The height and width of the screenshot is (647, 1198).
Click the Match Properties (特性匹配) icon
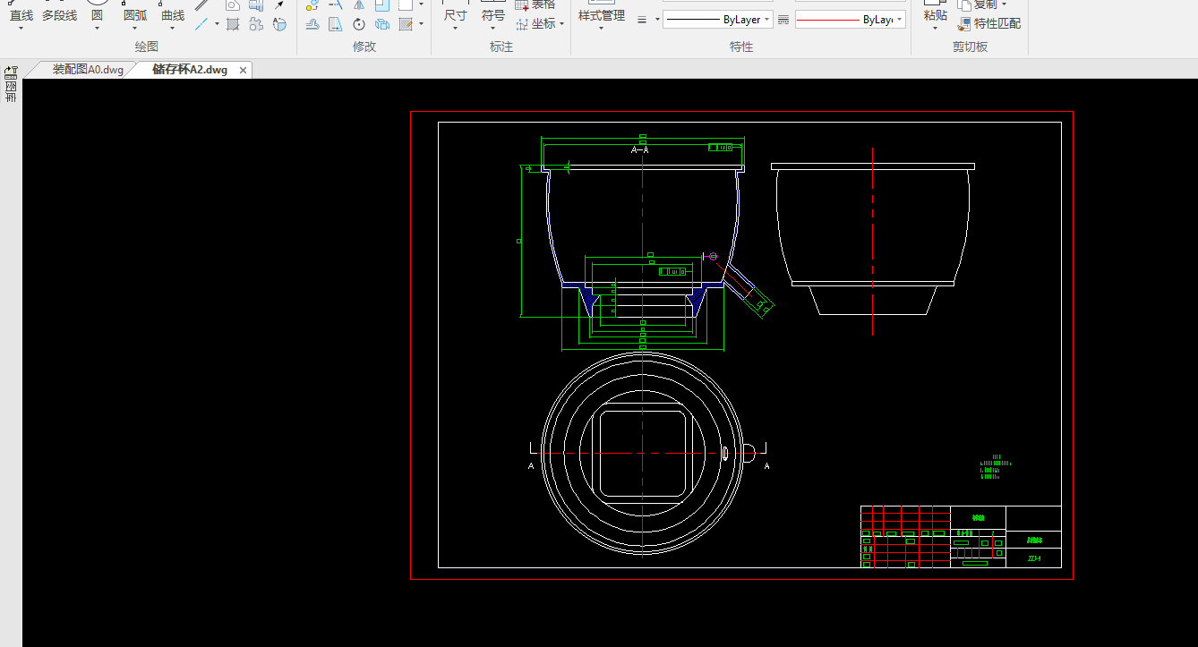pyautogui.click(x=964, y=23)
